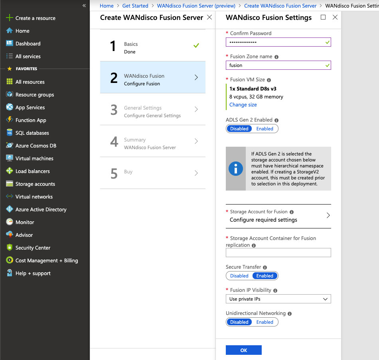Open the Virtual networks icon
Screen dimensions: 379x360
[10, 196]
